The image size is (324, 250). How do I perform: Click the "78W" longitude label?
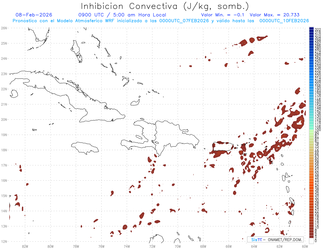pos(76,246)
